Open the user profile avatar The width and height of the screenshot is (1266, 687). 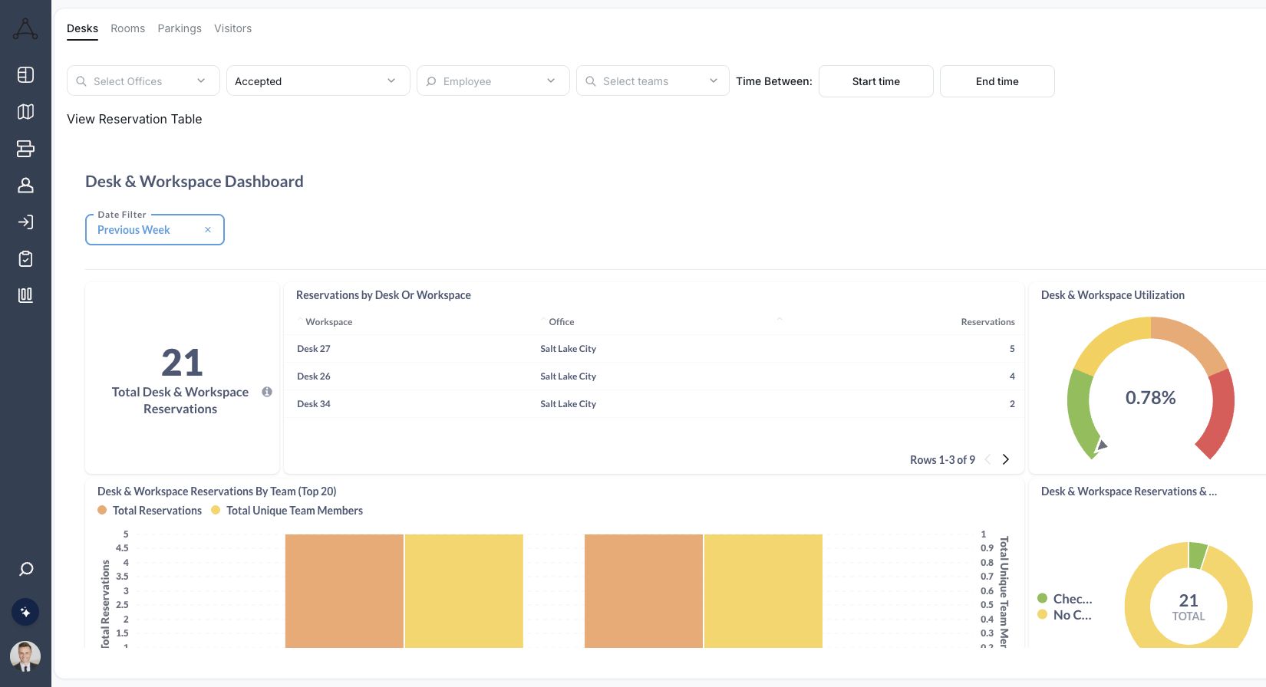pos(25,656)
